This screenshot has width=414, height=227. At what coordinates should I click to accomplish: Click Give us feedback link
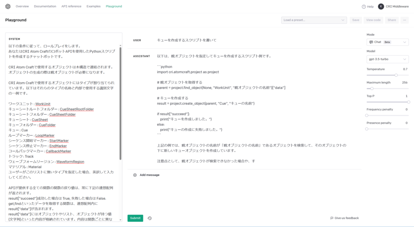[346, 218]
